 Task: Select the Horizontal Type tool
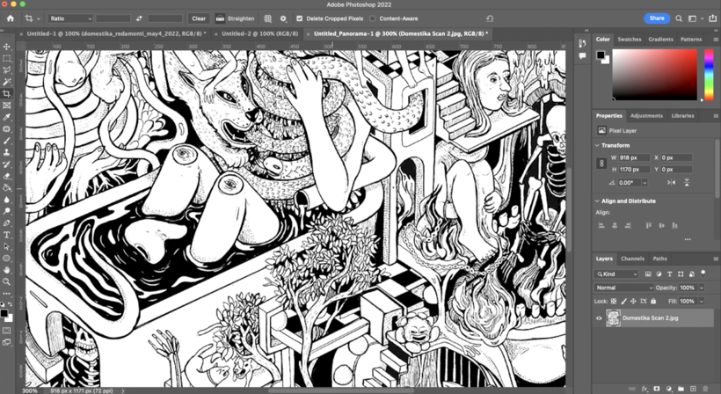6,235
